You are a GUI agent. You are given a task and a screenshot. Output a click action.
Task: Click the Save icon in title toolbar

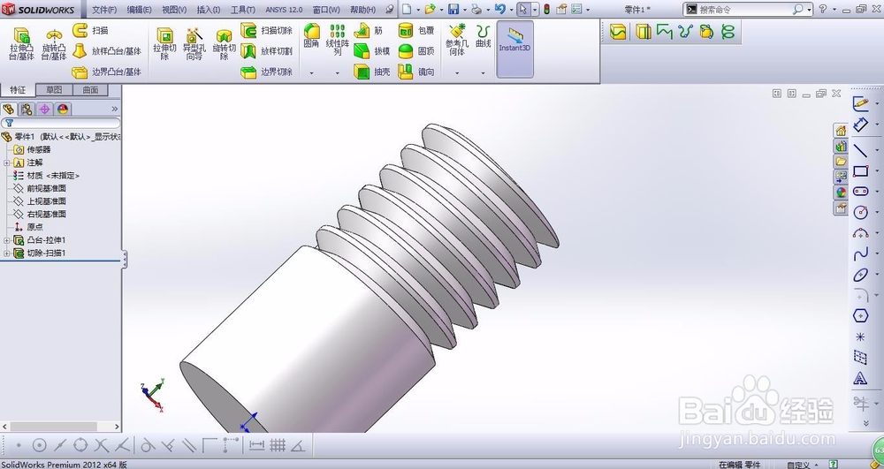[453, 9]
